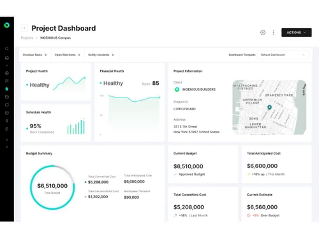Viewport: 319px width, 239px height.
Task: Click the address line 351 E 7th Street
Action: tap(185, 127)
